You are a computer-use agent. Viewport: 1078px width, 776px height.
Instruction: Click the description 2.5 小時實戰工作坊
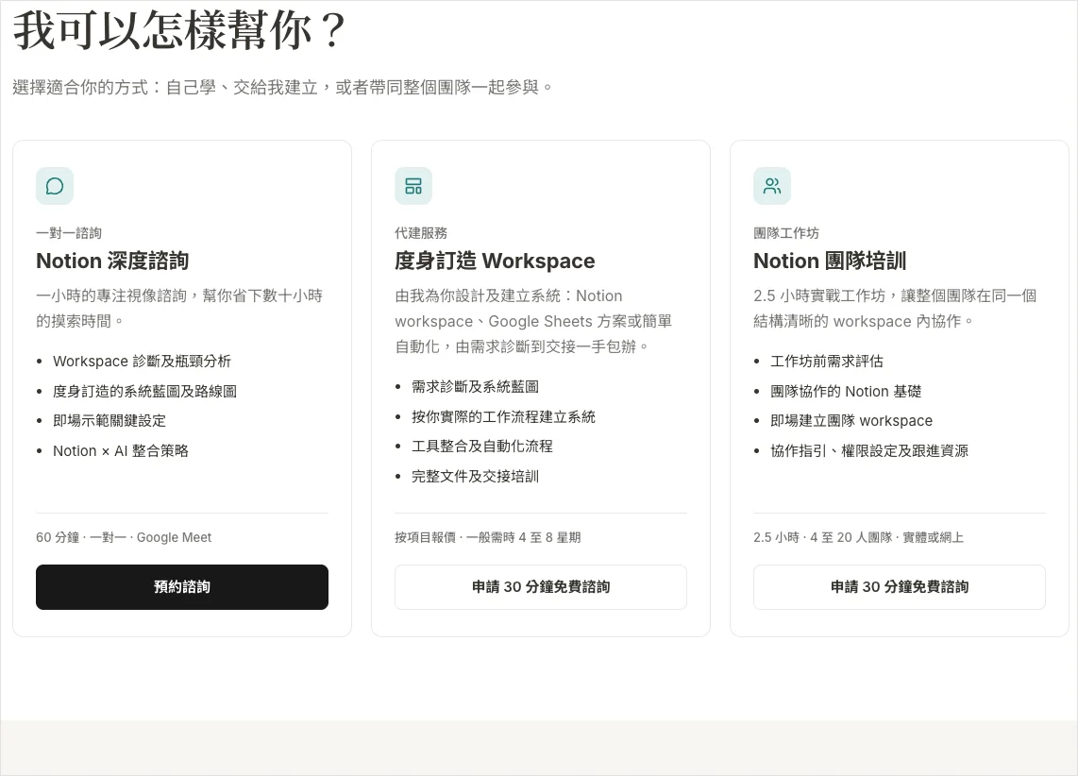pyautogui.click(x=895, y=308)
